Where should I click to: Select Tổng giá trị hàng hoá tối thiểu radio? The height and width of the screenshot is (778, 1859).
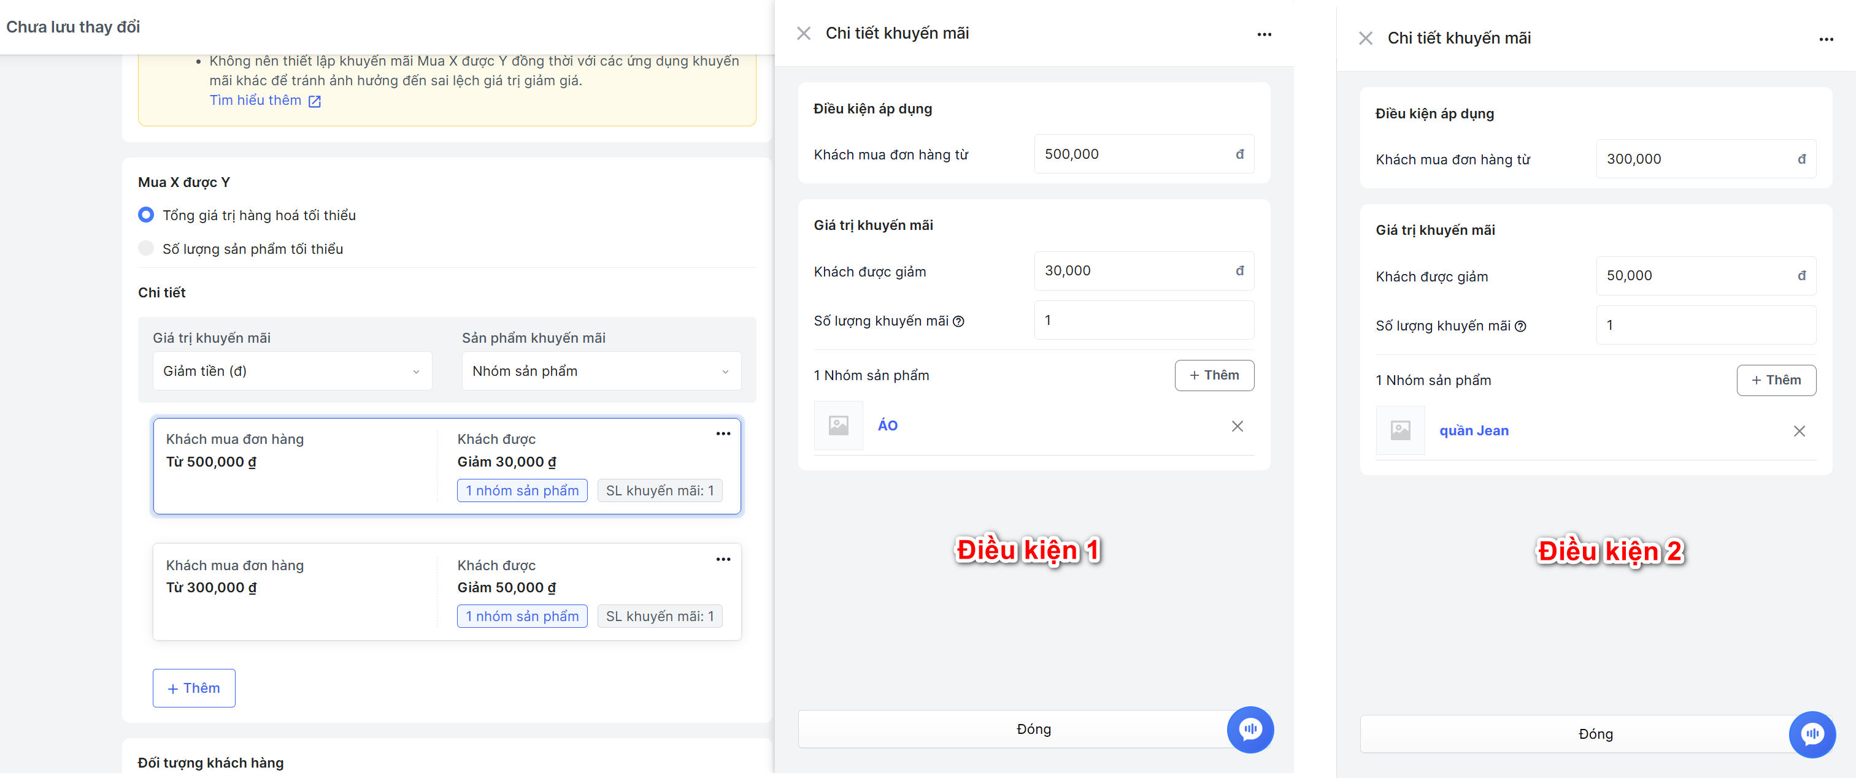(x=146, y=215)
